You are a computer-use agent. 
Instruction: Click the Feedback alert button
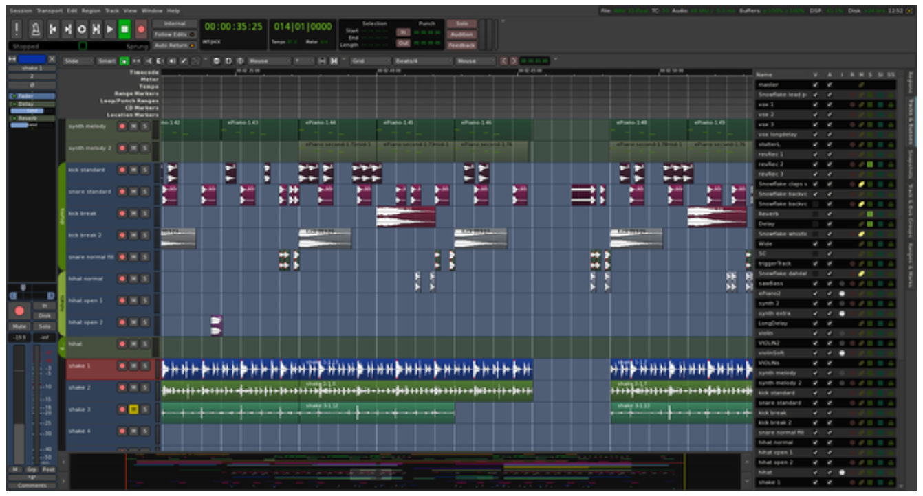pos(461,45)
